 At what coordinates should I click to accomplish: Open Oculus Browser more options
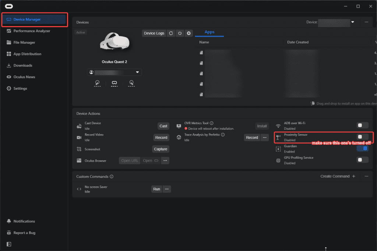165,161
